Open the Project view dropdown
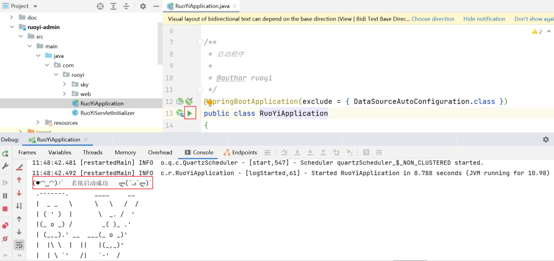554x261 pixels. 35,6
